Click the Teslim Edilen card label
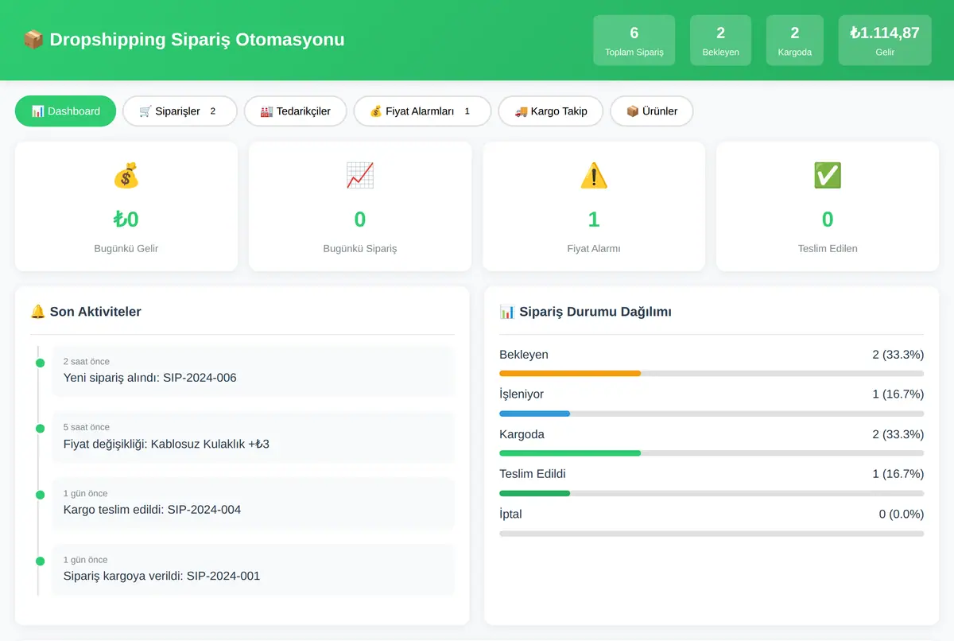Screen dimensions: 954x641 click(x=828, y=248)
